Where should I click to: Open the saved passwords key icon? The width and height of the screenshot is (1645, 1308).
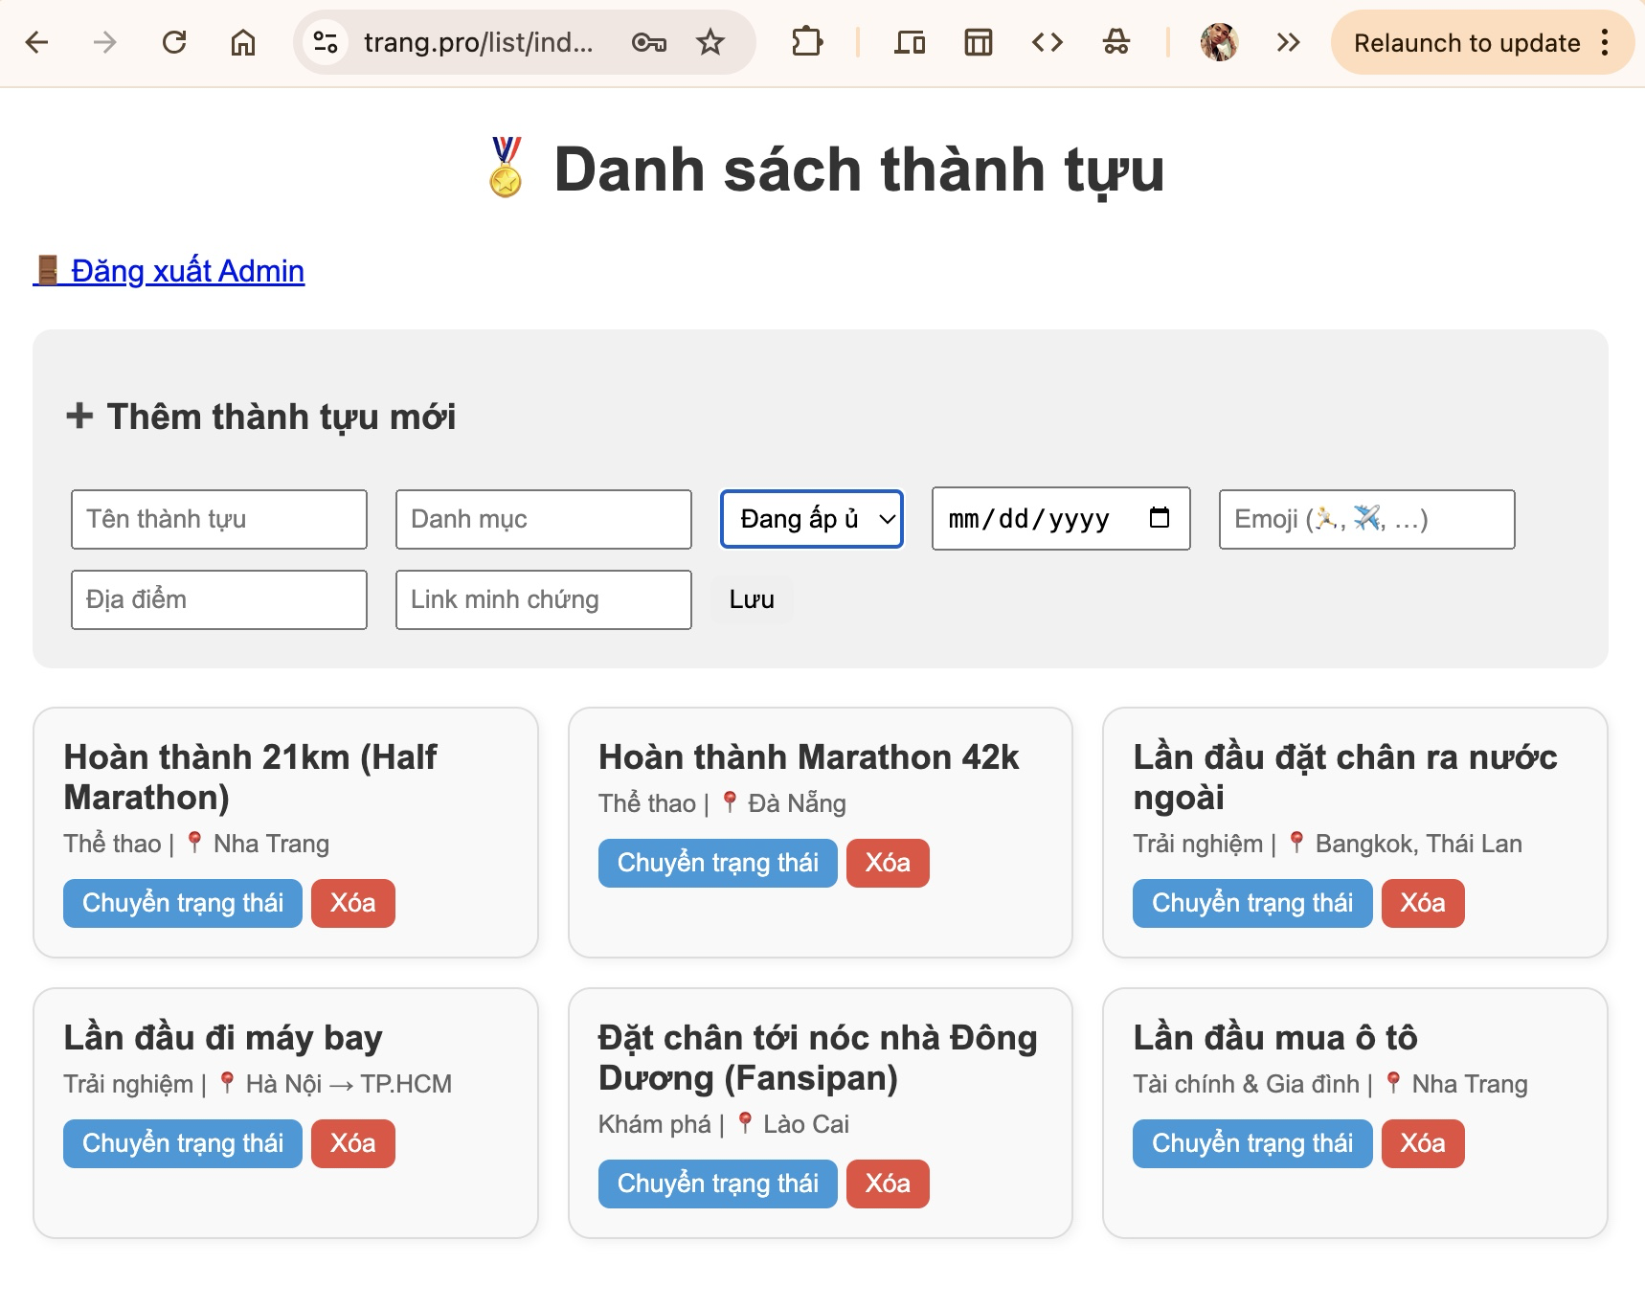[x=649, y=42]
